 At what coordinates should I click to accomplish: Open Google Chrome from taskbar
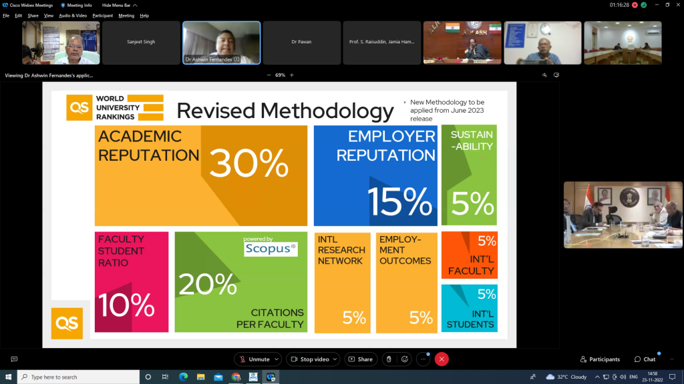pos(236,377)
